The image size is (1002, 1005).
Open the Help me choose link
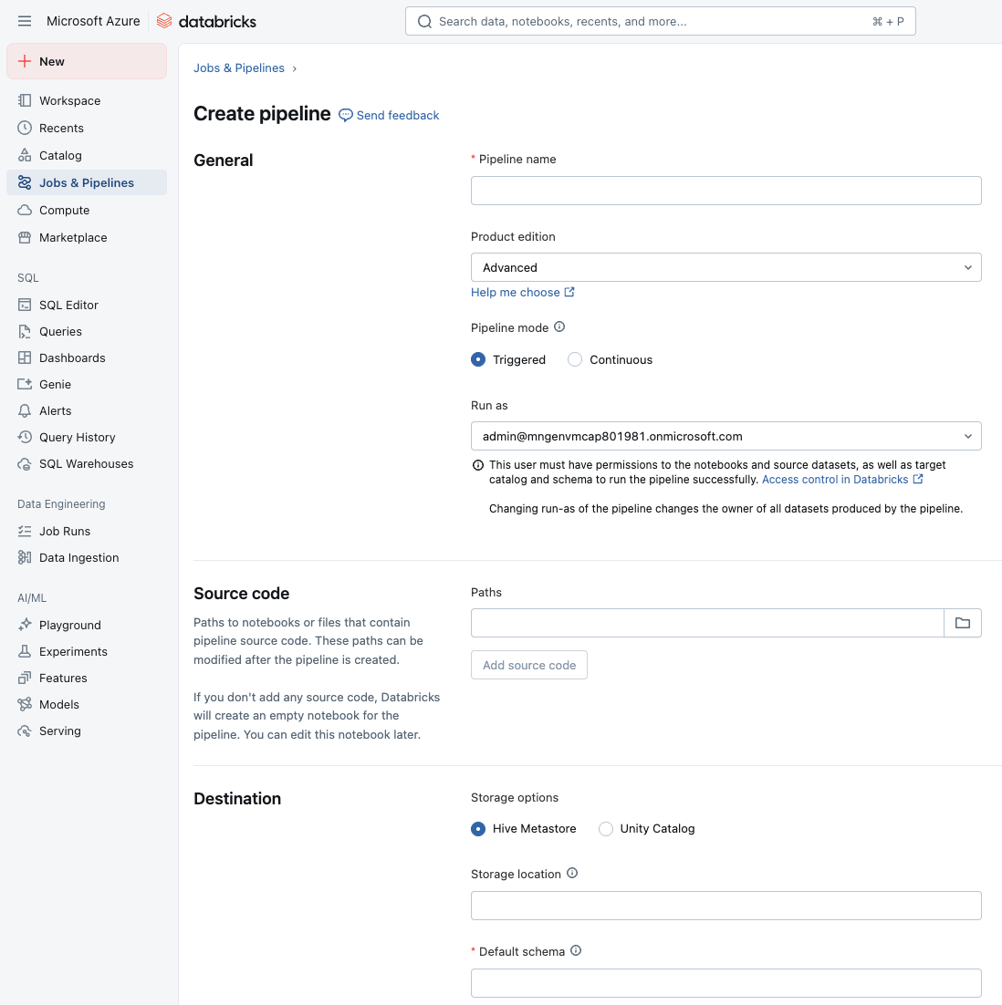tap(517, 292)
